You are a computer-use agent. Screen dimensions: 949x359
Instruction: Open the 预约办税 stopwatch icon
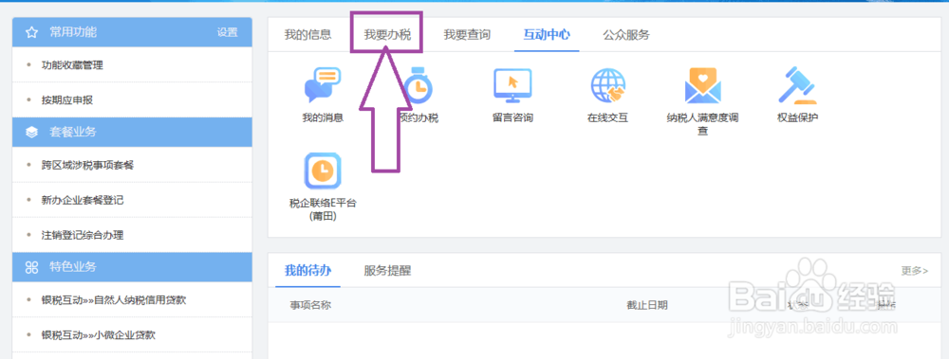point(418,85)
